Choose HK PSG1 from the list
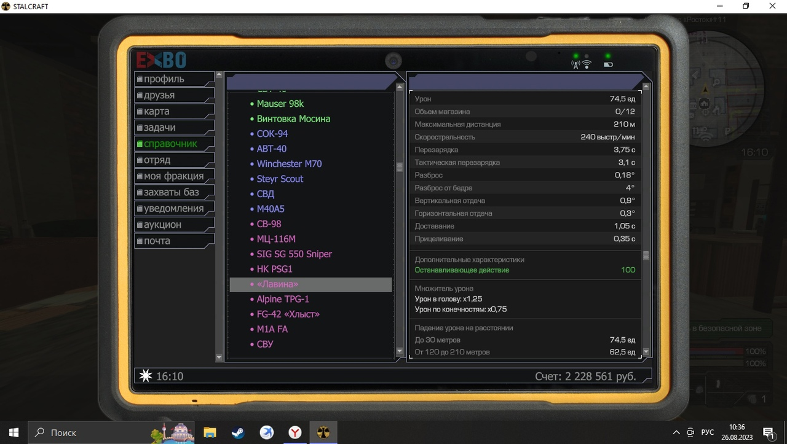Image resolution: width=787 pixels, height=444 pixels. tap(310, 269)
